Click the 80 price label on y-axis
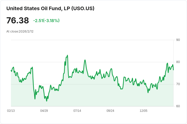The height and width of the screenshot is (124, 187). pos(178,62)
